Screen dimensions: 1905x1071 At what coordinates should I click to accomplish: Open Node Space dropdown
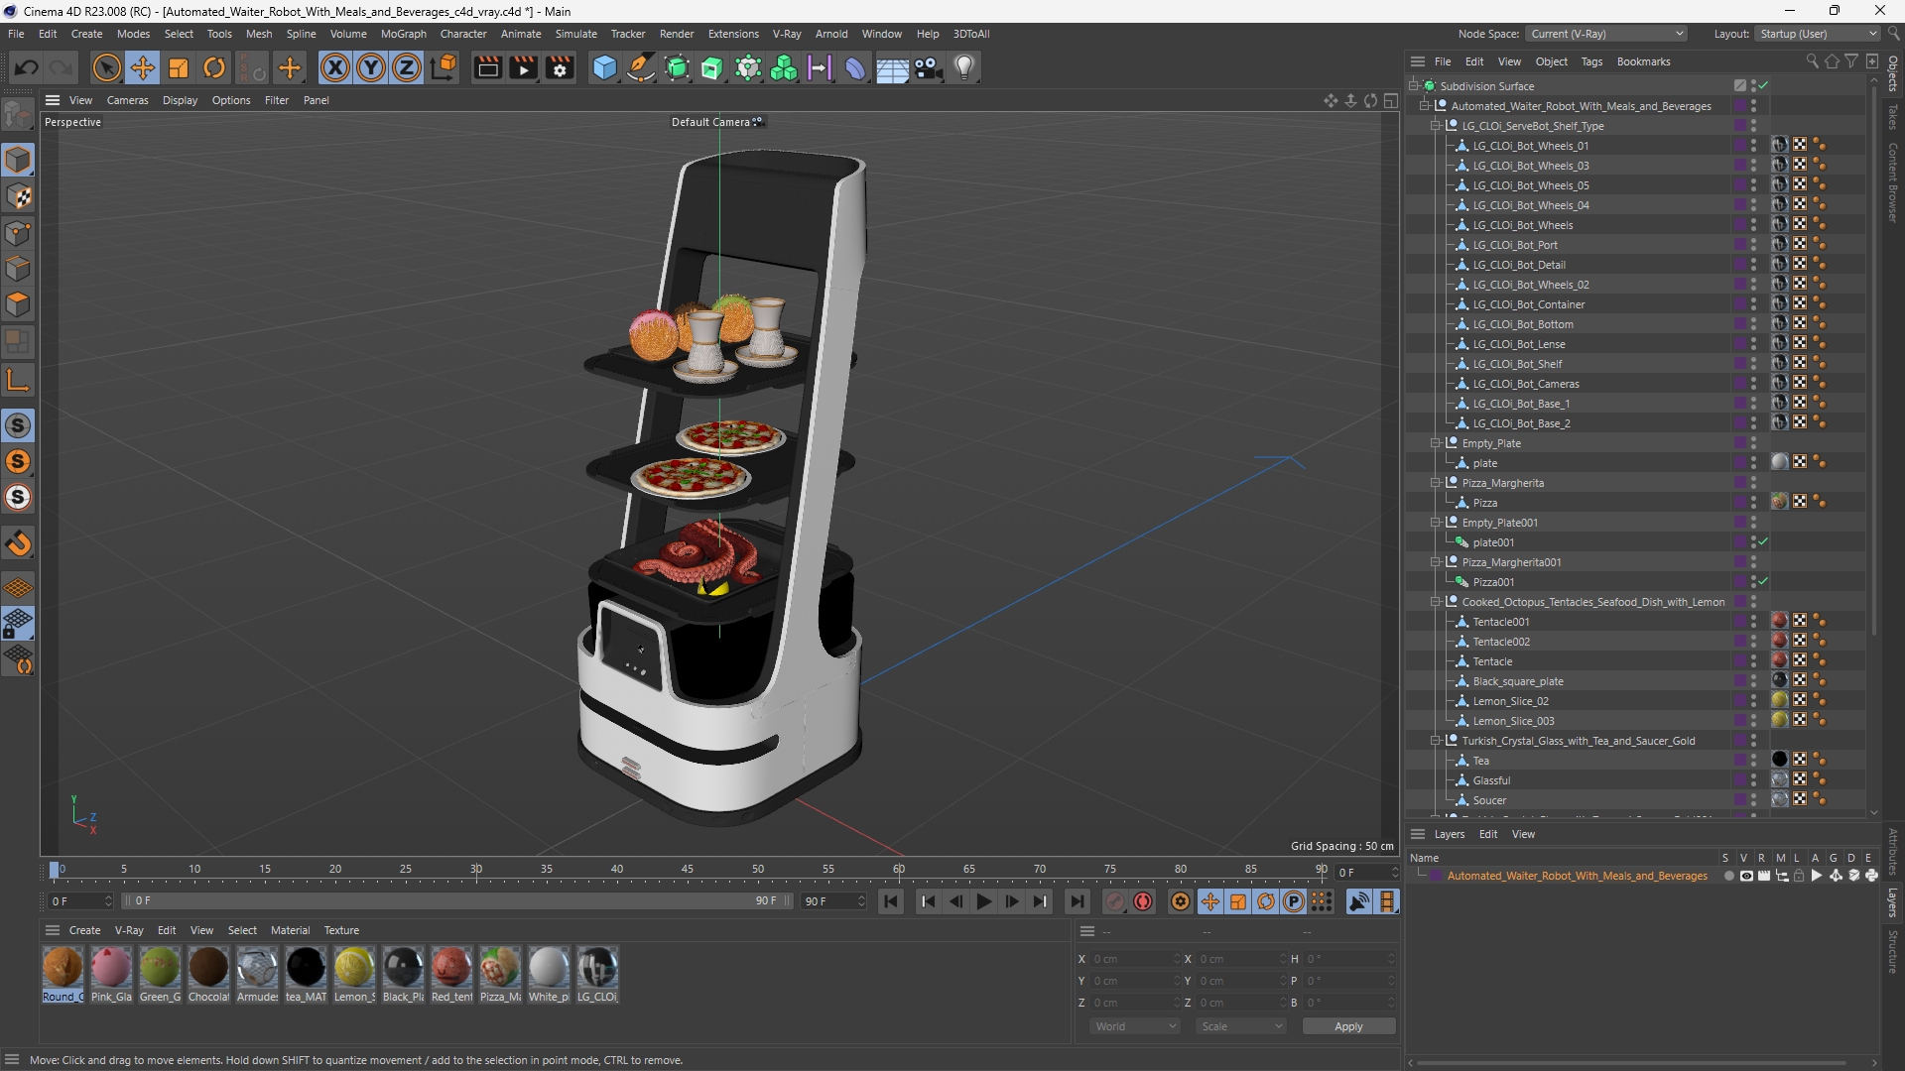click(x=1605, y=34)
